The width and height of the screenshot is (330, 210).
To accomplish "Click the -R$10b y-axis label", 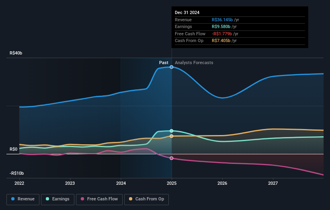I will pyautogui.click(x=16, y=173).
